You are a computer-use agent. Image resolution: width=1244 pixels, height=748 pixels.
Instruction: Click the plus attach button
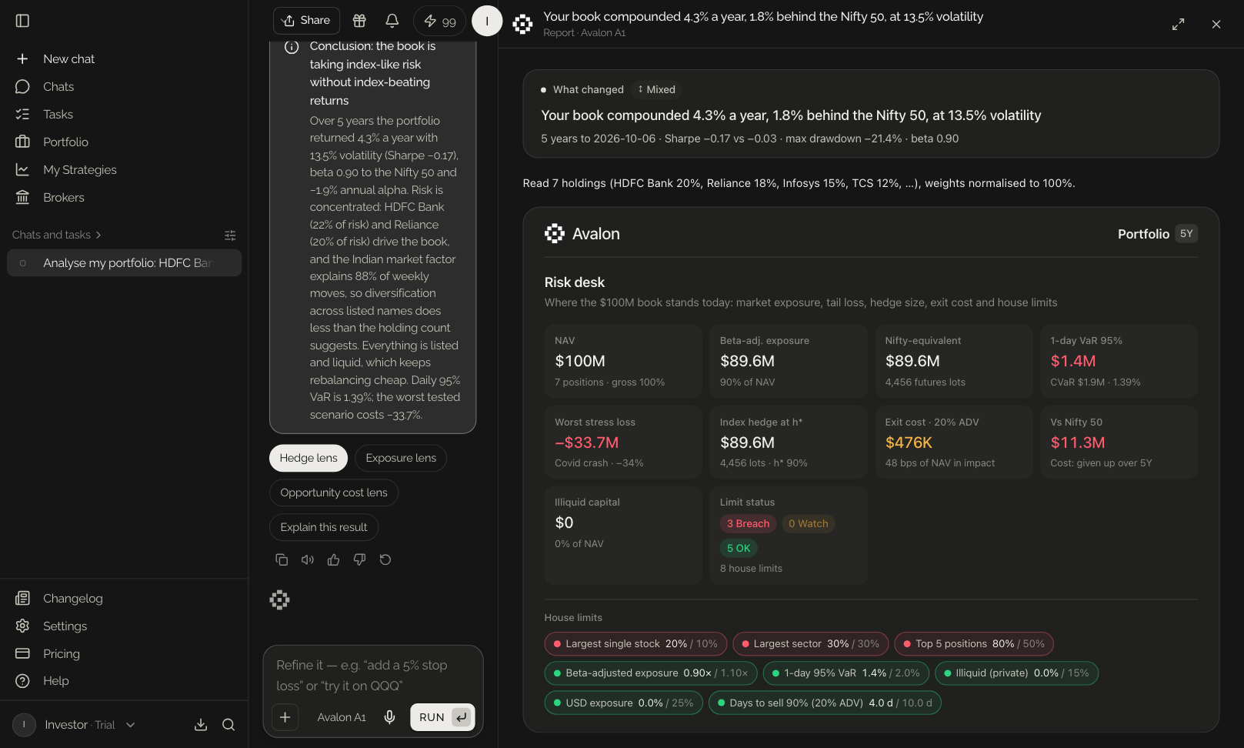(285, 717)
